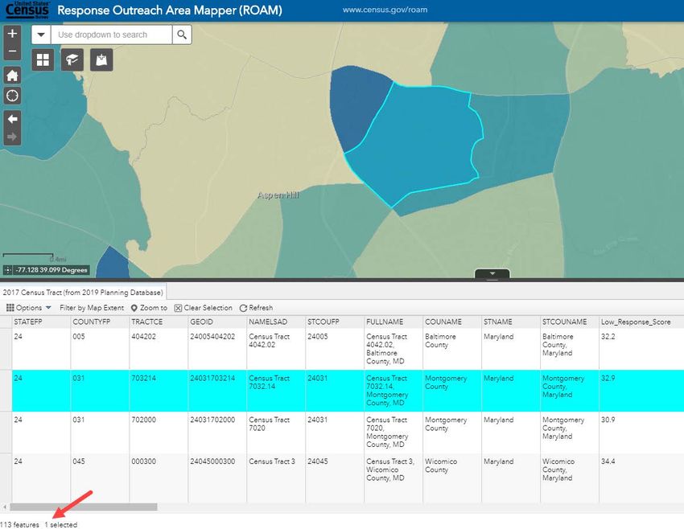Image resolution: width=684 pixels, height=529 pixels.
Task: Click the Aspen Hill label on the map
Action: pos(278,195)
